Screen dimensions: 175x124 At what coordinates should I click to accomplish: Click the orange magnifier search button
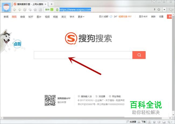click(x=139, y=55)
